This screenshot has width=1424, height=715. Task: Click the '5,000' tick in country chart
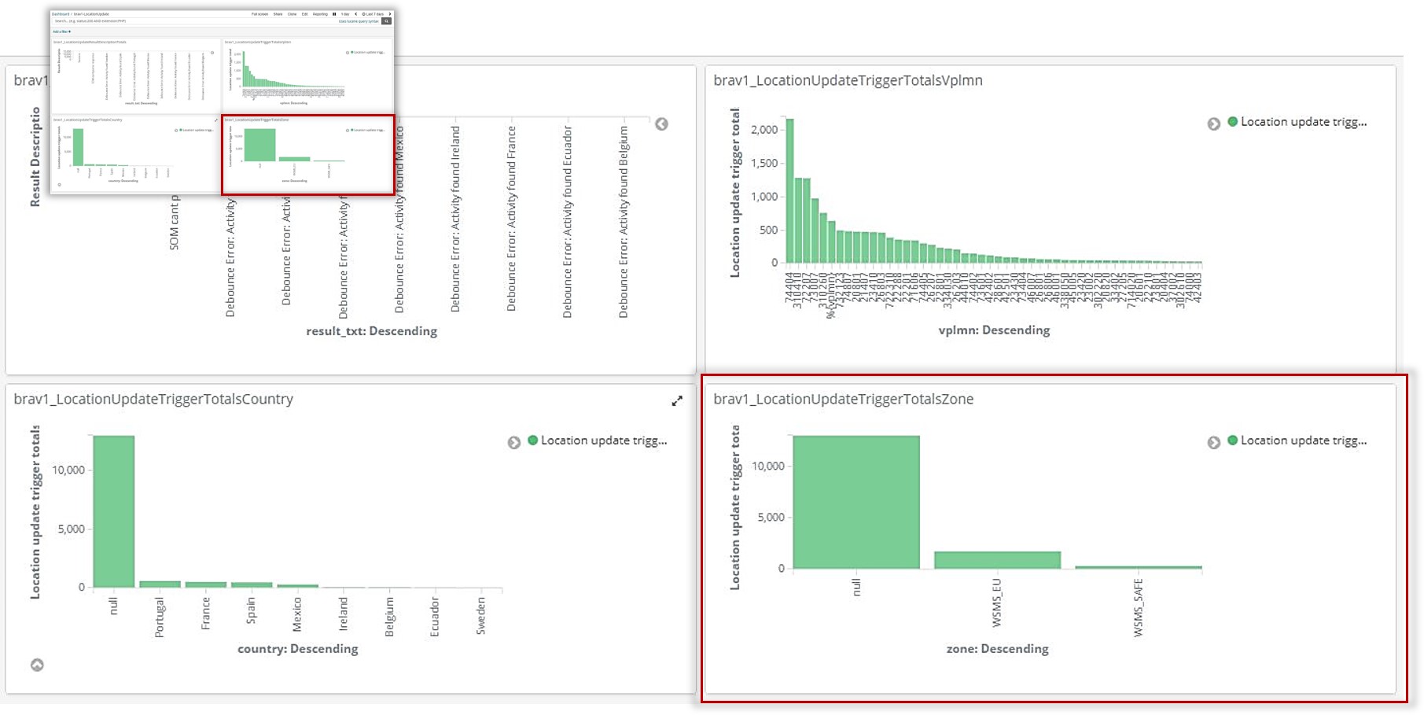tap(71, 529)
